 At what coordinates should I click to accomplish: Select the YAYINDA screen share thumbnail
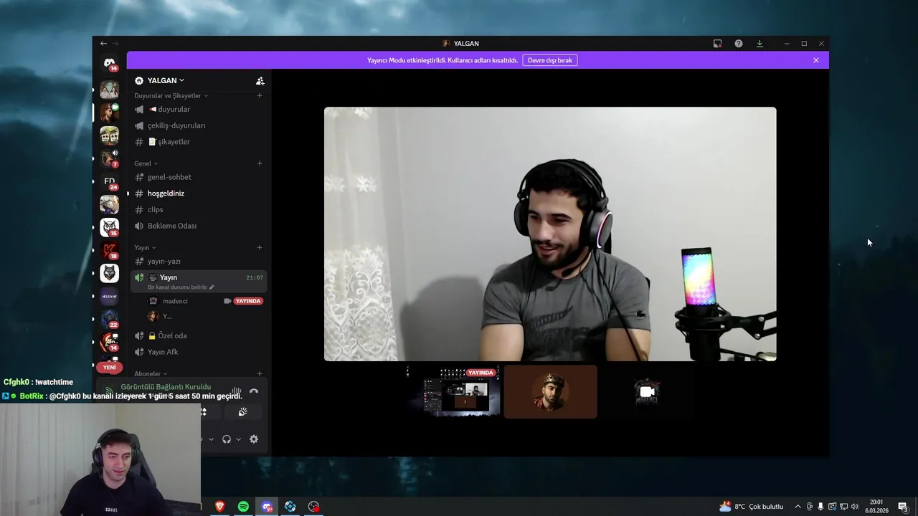click(453, 392)
